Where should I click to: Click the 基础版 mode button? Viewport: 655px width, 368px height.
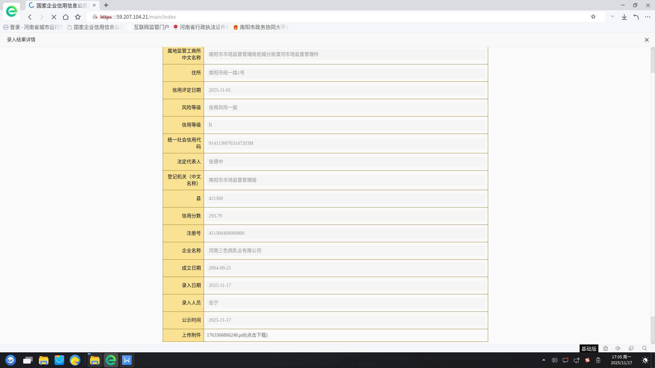[589, 348]
